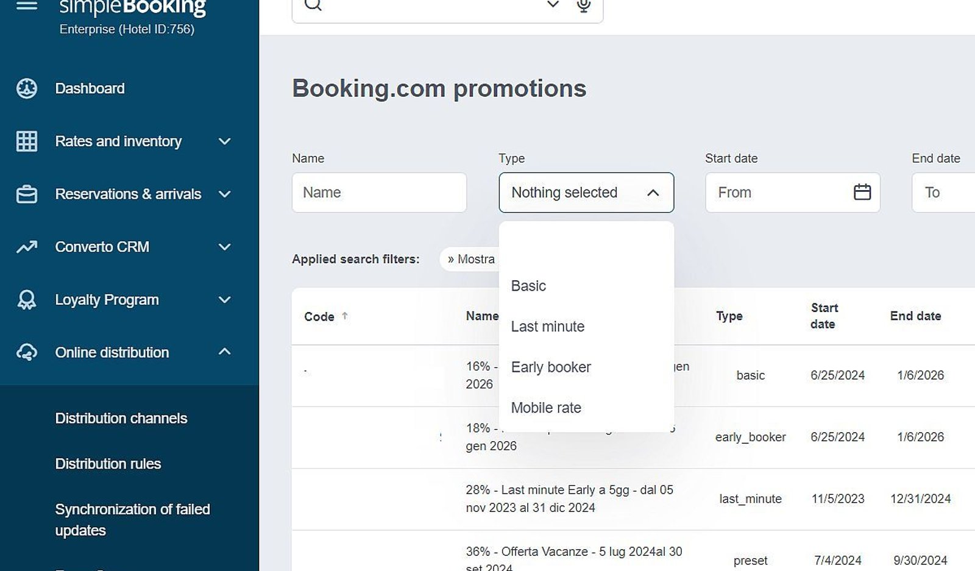Click the Name filter input field
Screen dimensions: 975x571
[x=379, y=193]
